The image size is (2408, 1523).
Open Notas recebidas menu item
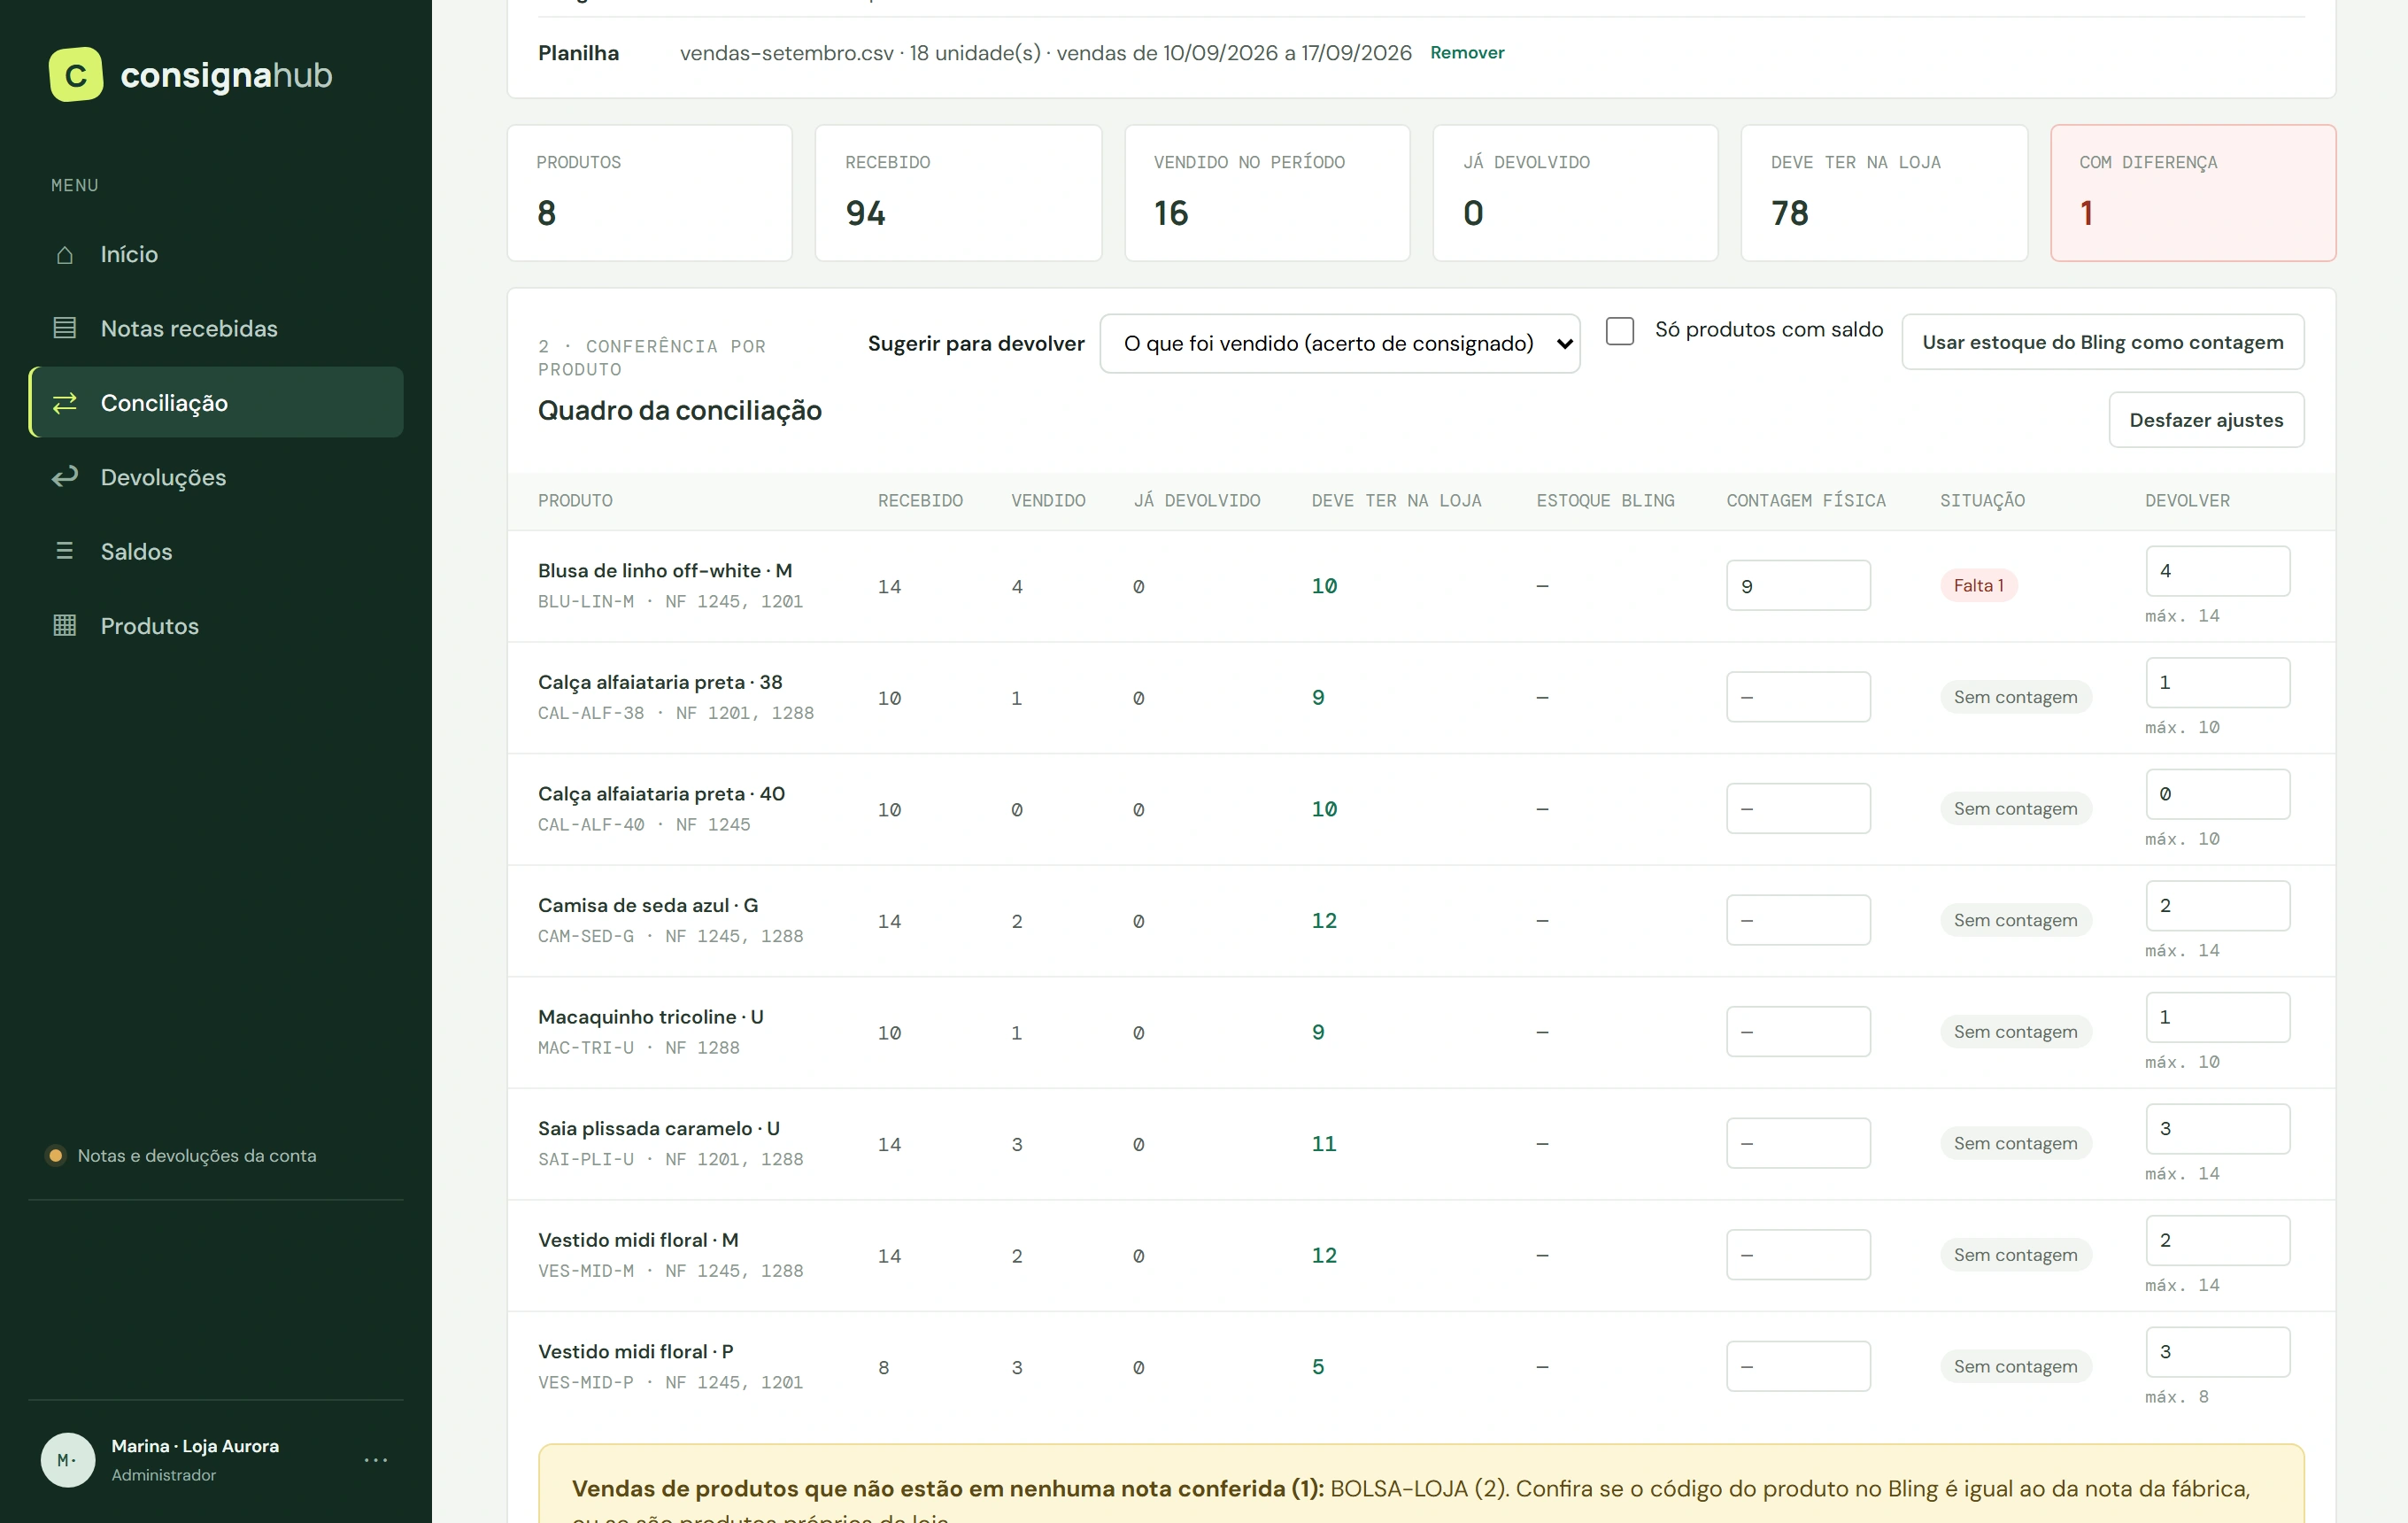pyautogui.click(x=216, y=328)
